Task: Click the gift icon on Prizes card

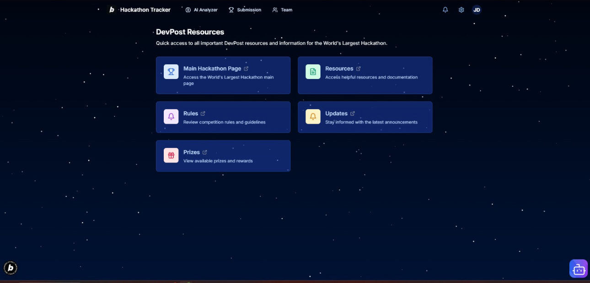Action: tap(171, 155)
